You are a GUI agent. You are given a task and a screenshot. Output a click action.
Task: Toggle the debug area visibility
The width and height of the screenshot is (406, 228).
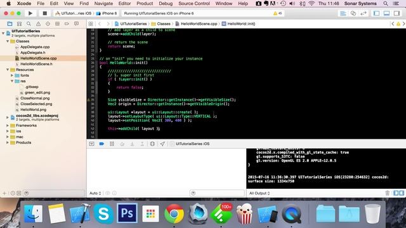point(386,13)
